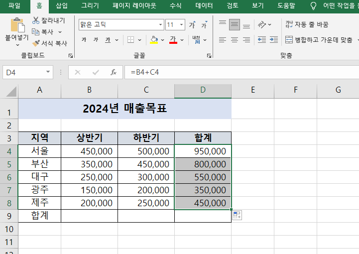Click the text orientation icon
The height and width of the screenshot is (254, 359).
tap(262, 24)
